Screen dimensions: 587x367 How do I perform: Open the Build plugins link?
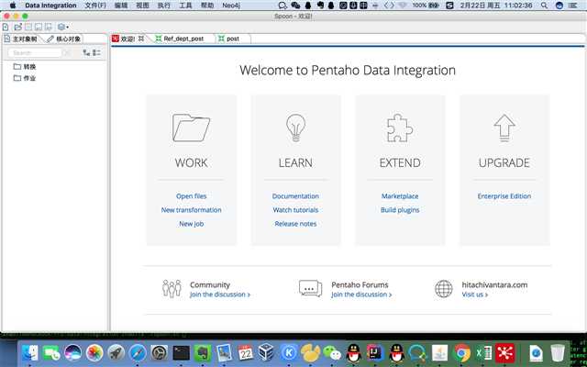[x=400, y=210]
